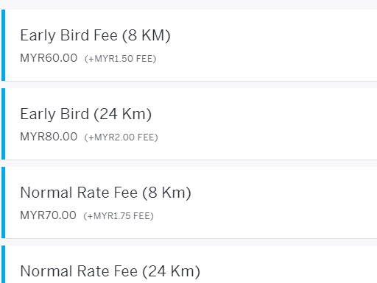
Task: Click blue accent bar of Normal Rate 24 Km
Action: click(x=3, y=265)
